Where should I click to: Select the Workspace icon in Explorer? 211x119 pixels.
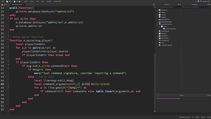(160, 10)
